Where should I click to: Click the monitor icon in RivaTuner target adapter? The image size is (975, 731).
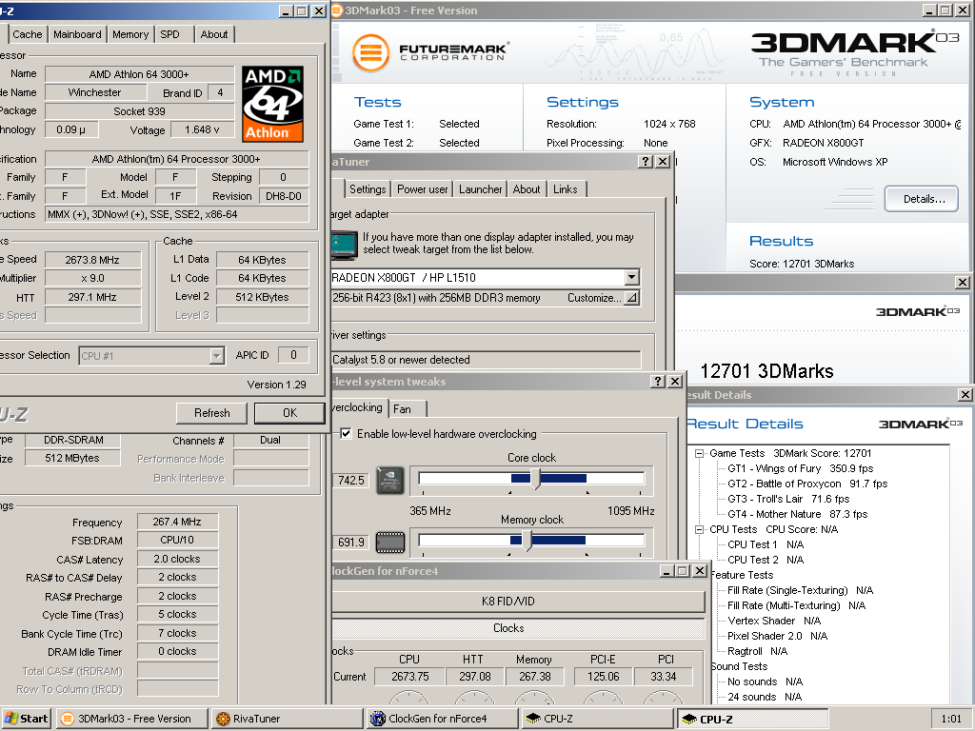pos(345,245)
